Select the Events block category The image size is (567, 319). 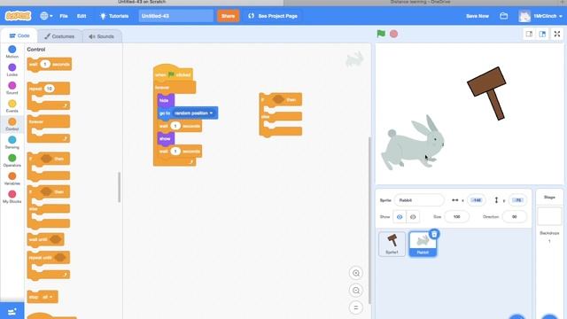(x=12, y=106)
